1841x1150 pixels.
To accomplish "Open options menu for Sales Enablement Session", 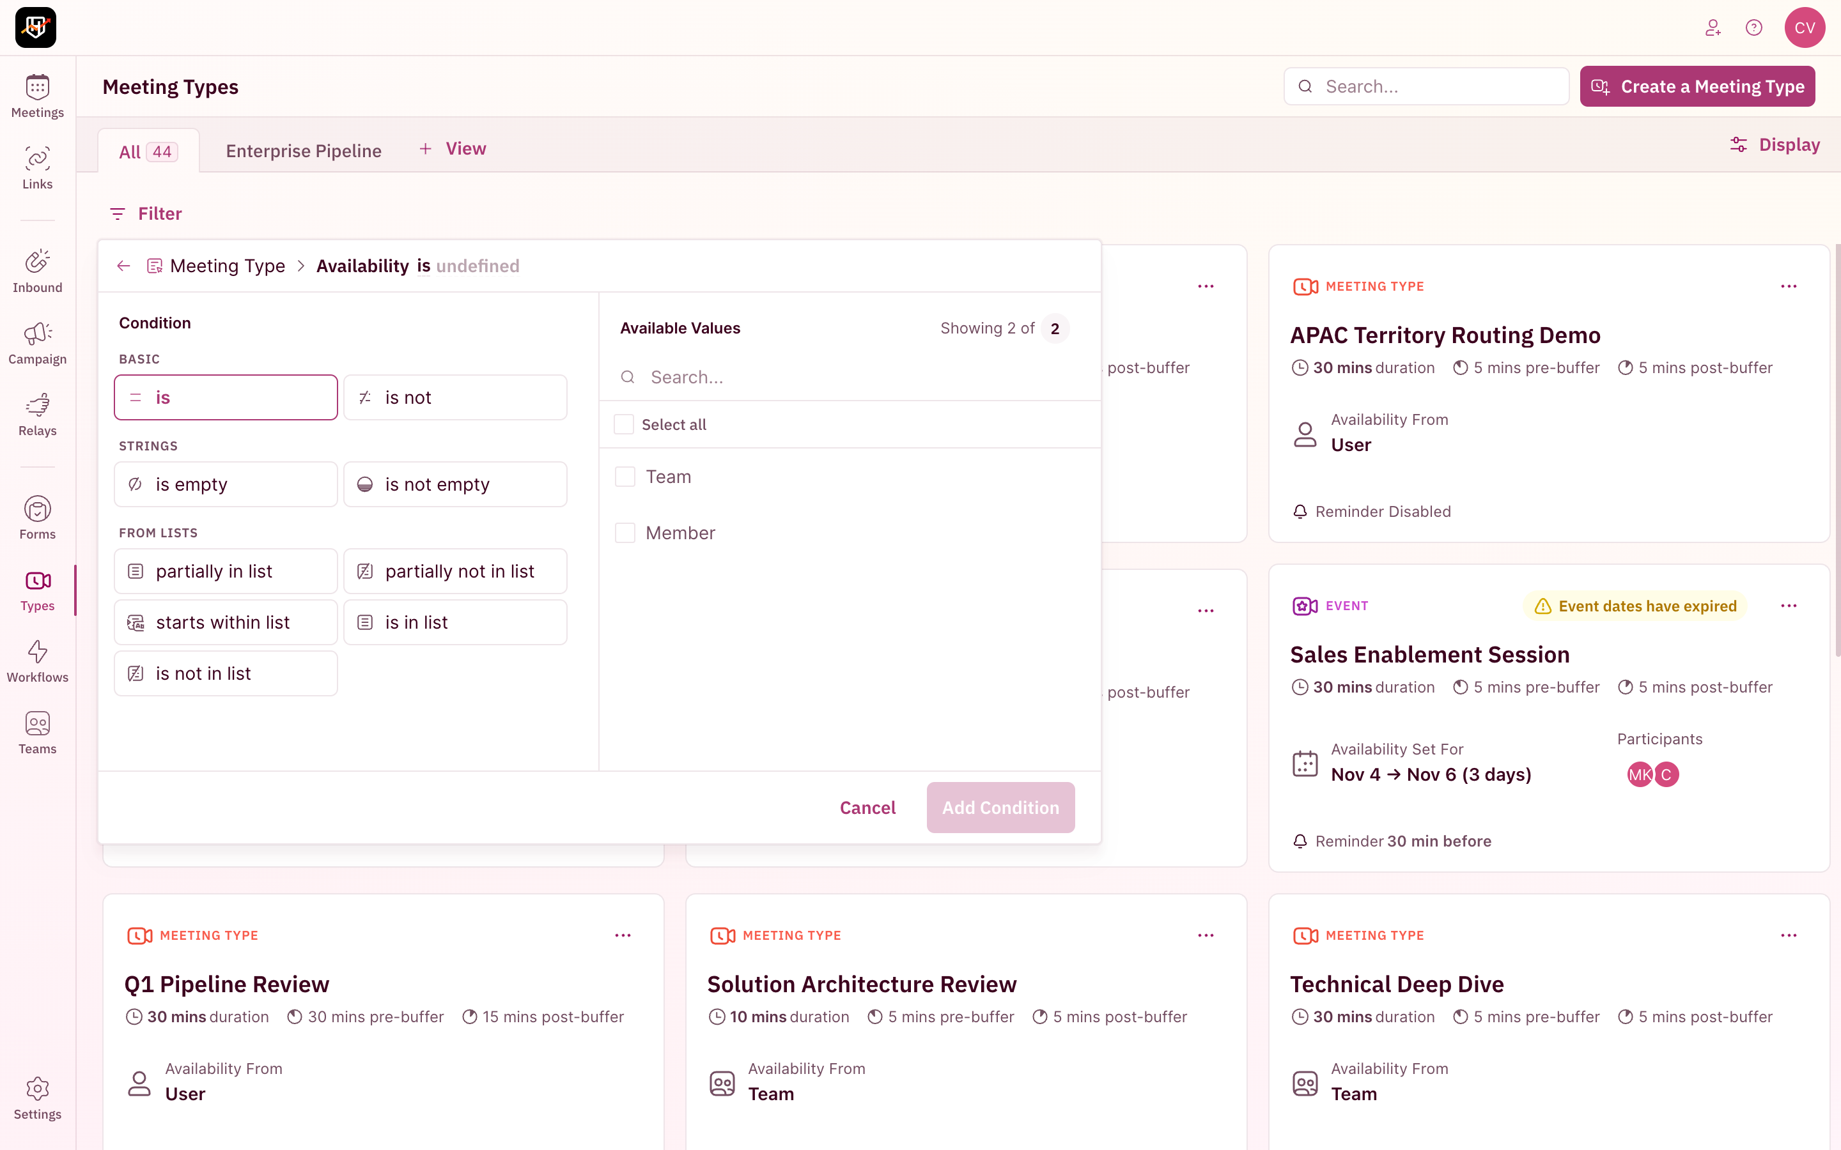I will (1789, 606).
